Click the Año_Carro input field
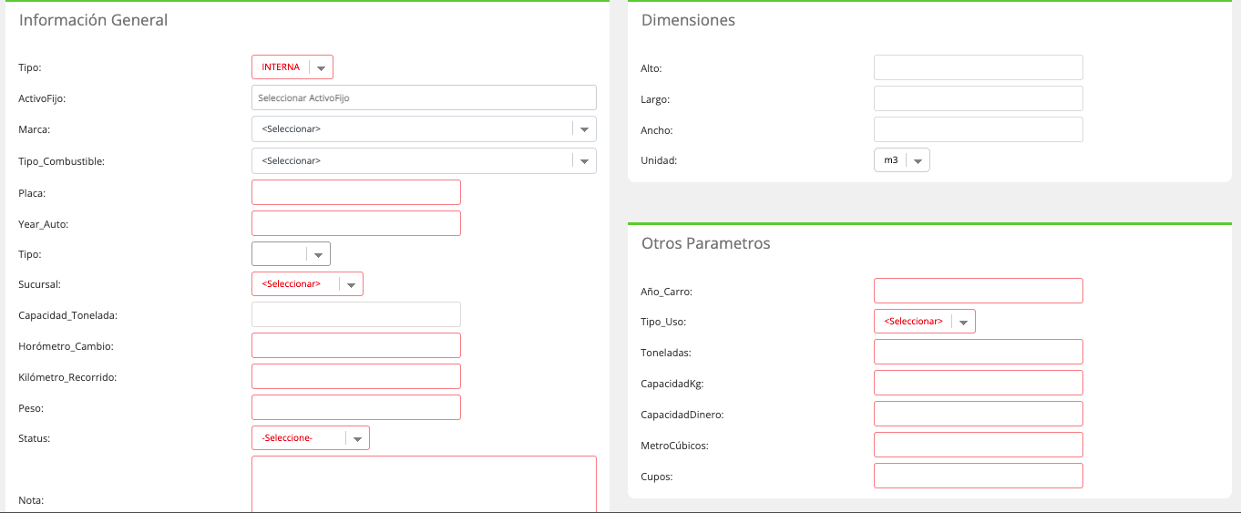Image resolution: width=1241 pixels, height=513 pixels. point(979,291)
